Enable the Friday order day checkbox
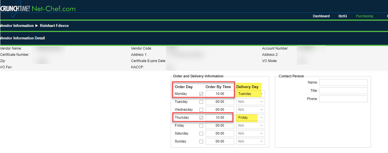The height and width of the screenshot is (153, 388). click(201, 126)
